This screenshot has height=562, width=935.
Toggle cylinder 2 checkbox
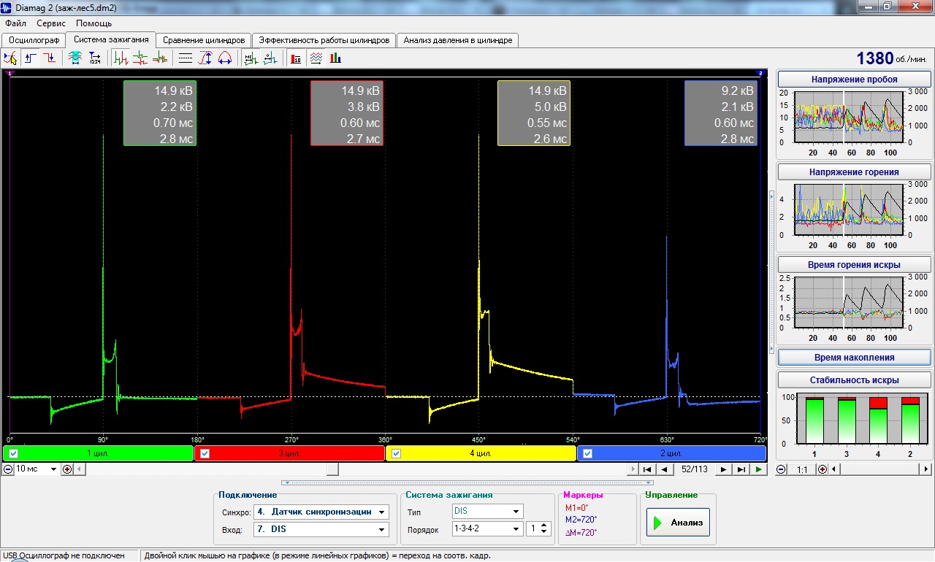coord(587,453)
